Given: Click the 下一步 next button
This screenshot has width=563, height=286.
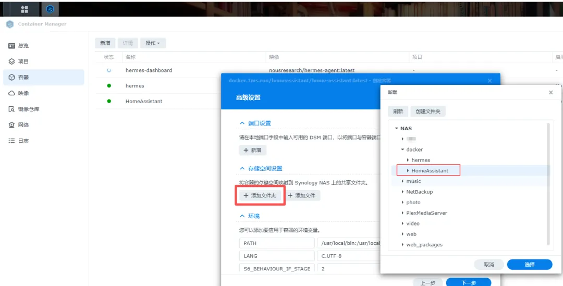Looking at the screenshot, I should (469, 283).
